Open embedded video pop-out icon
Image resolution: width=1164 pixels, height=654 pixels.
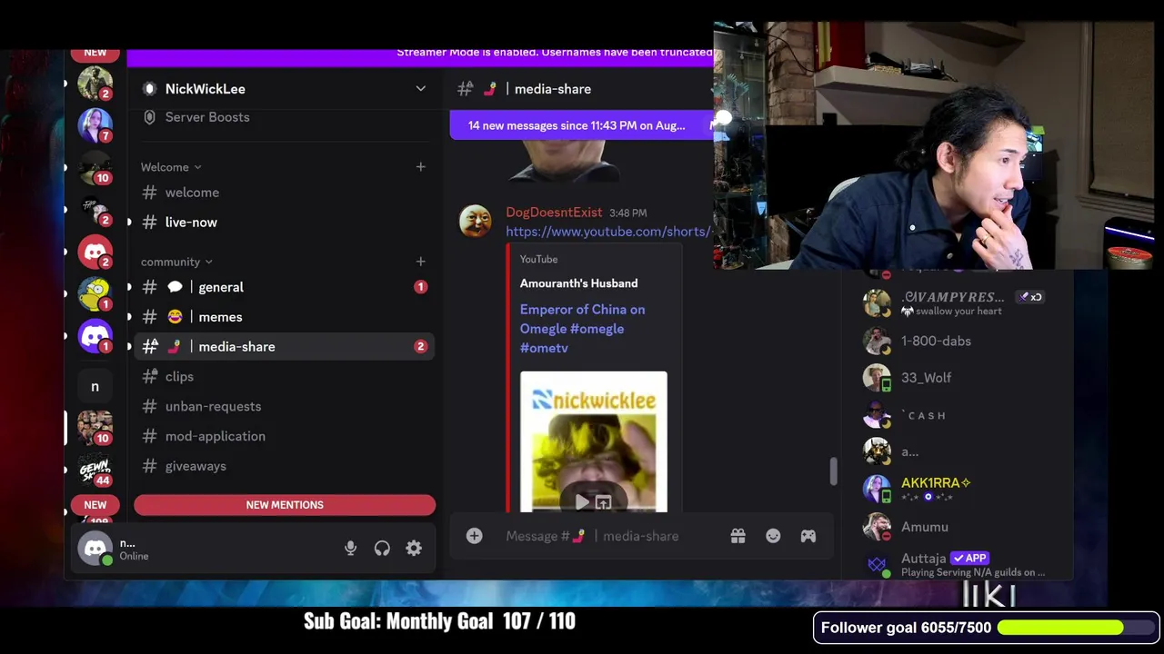603,502
